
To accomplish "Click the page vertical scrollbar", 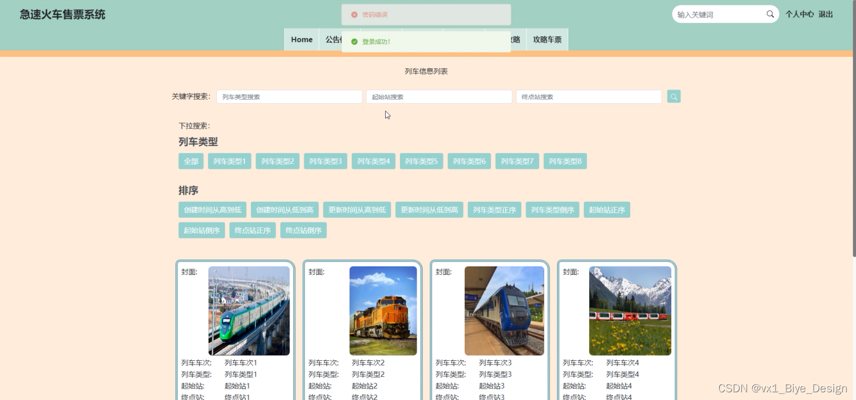I will click(x=854, y=128).
